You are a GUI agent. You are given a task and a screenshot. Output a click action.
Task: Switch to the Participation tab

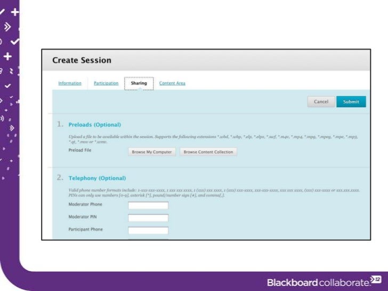[106, 83]
